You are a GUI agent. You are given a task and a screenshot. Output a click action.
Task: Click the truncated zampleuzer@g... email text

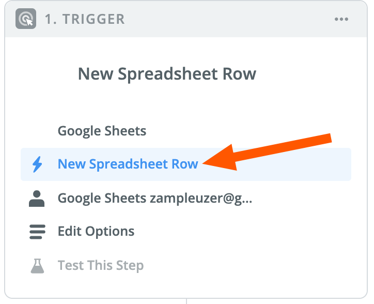coord(202,198)
